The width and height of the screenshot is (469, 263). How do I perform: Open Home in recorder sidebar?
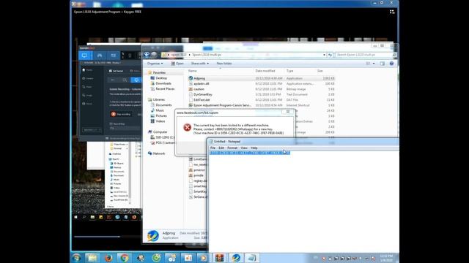87,70
